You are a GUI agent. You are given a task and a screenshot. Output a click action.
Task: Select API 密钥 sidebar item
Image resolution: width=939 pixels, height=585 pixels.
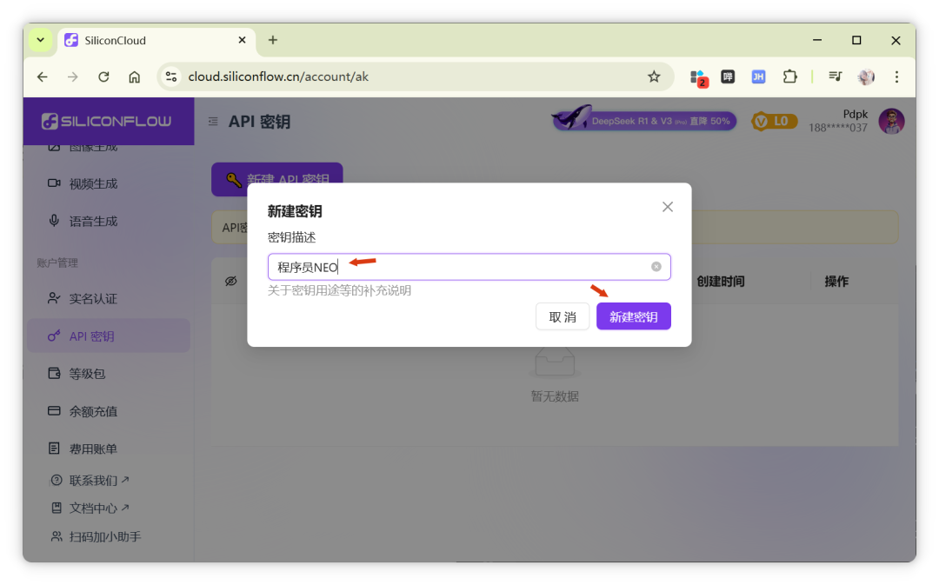109,336
